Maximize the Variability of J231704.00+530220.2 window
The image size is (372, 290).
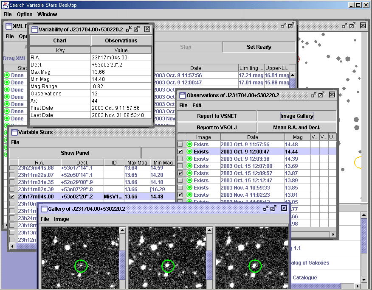click(x=137, y=29)
